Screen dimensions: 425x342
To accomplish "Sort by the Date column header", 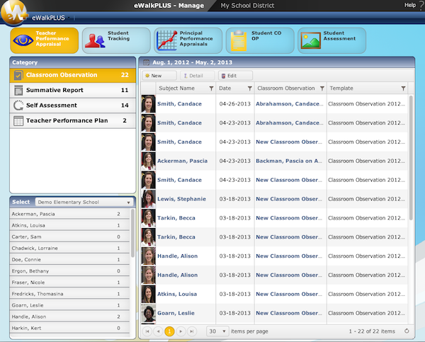I will click(225, 89).
